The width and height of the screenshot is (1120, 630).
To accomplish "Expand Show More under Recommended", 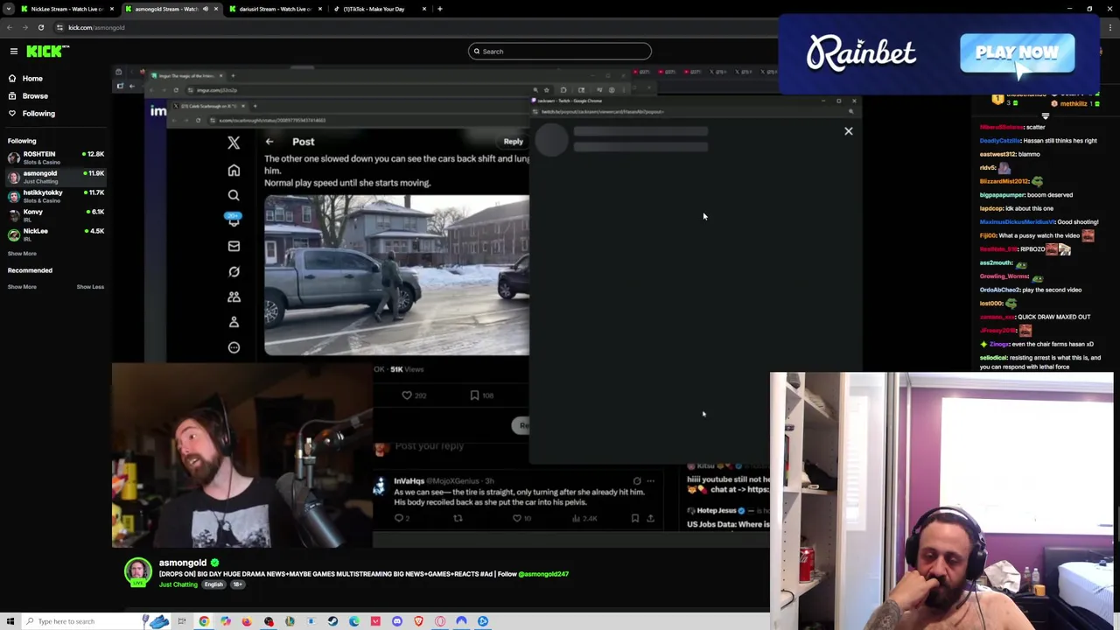I will (x=22, y=287).
